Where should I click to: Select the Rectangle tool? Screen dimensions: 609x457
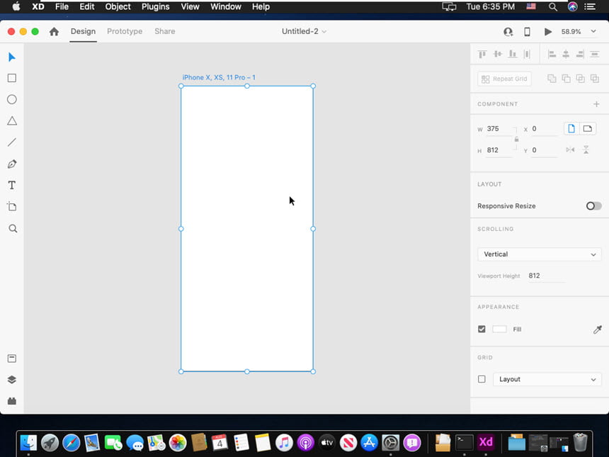(x=11, y=78)
